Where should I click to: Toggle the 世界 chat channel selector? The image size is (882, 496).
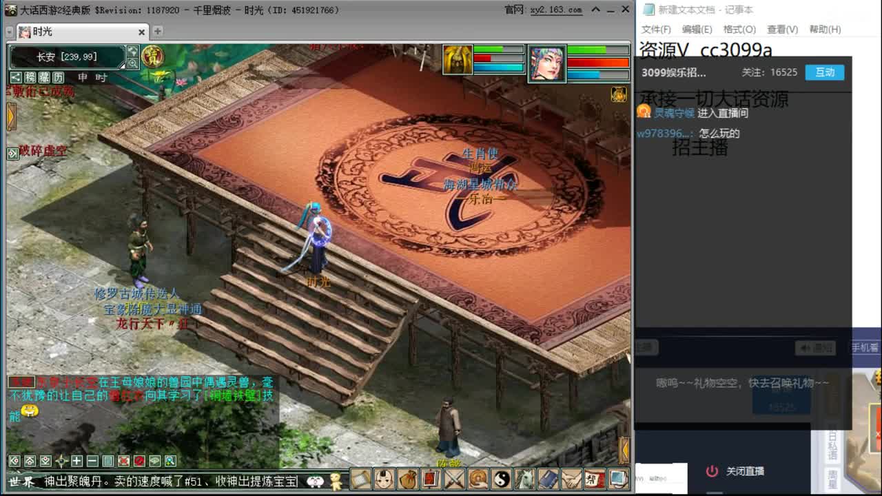click(21, 481)
